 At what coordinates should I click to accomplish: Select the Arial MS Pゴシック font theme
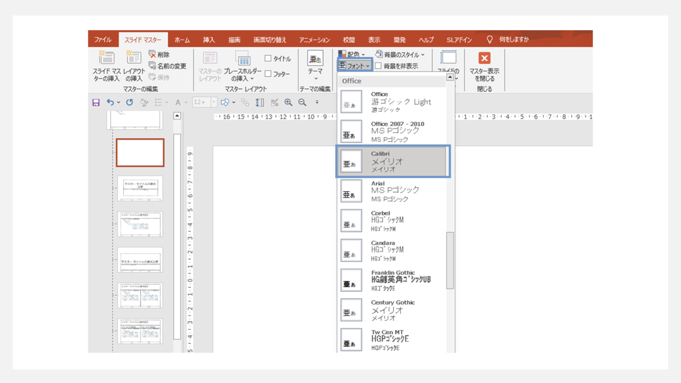pos(392,190)
